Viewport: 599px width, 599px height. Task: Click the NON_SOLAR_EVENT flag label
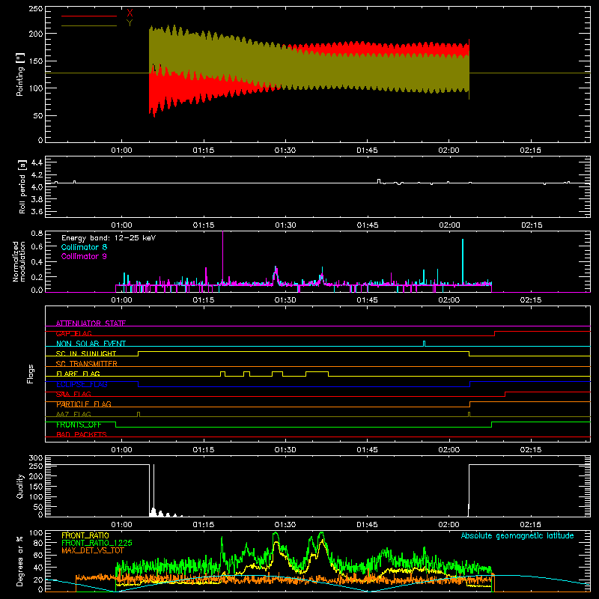point(91,344)
